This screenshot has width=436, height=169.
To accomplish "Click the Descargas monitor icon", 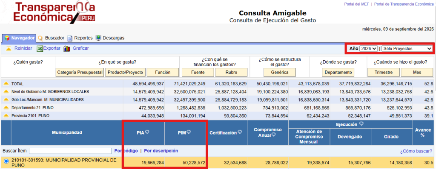I will [98, 38].
